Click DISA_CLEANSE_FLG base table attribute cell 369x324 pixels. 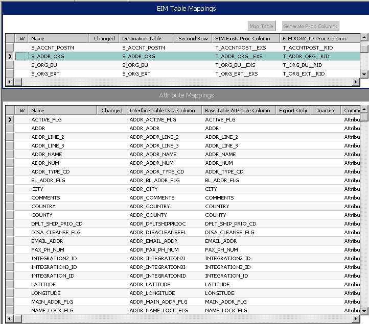pyautogui.click(x=229, y=233)
